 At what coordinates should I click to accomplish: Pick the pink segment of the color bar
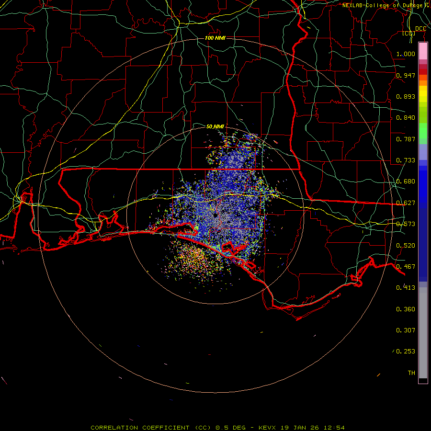[423, 51]
